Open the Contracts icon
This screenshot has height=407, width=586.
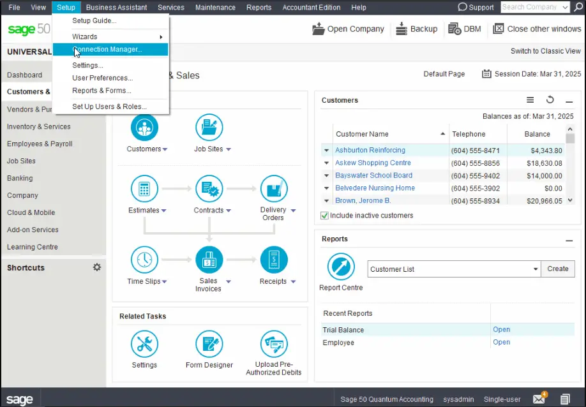click(x=209, y=189)
